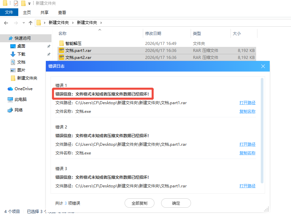This screenshot has height=215, width=291.
Task: Sort by the 类型 column header
Action: pos(197,34)
